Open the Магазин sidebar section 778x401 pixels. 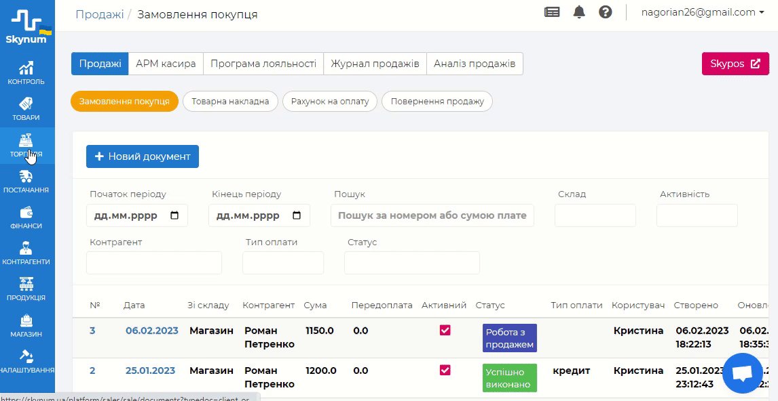[x=26, y=326]
